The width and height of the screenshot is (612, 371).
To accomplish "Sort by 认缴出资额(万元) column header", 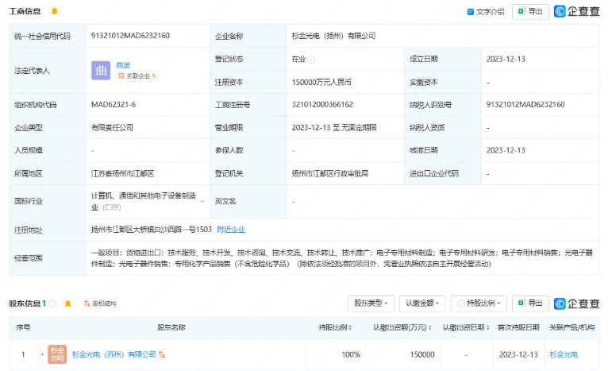I will (402, 327).
